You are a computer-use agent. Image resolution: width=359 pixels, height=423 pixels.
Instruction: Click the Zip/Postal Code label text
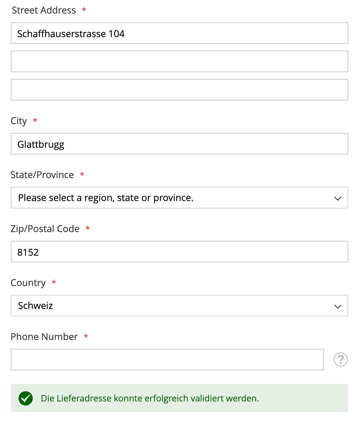pyautogui.click(x=45, y=229)
